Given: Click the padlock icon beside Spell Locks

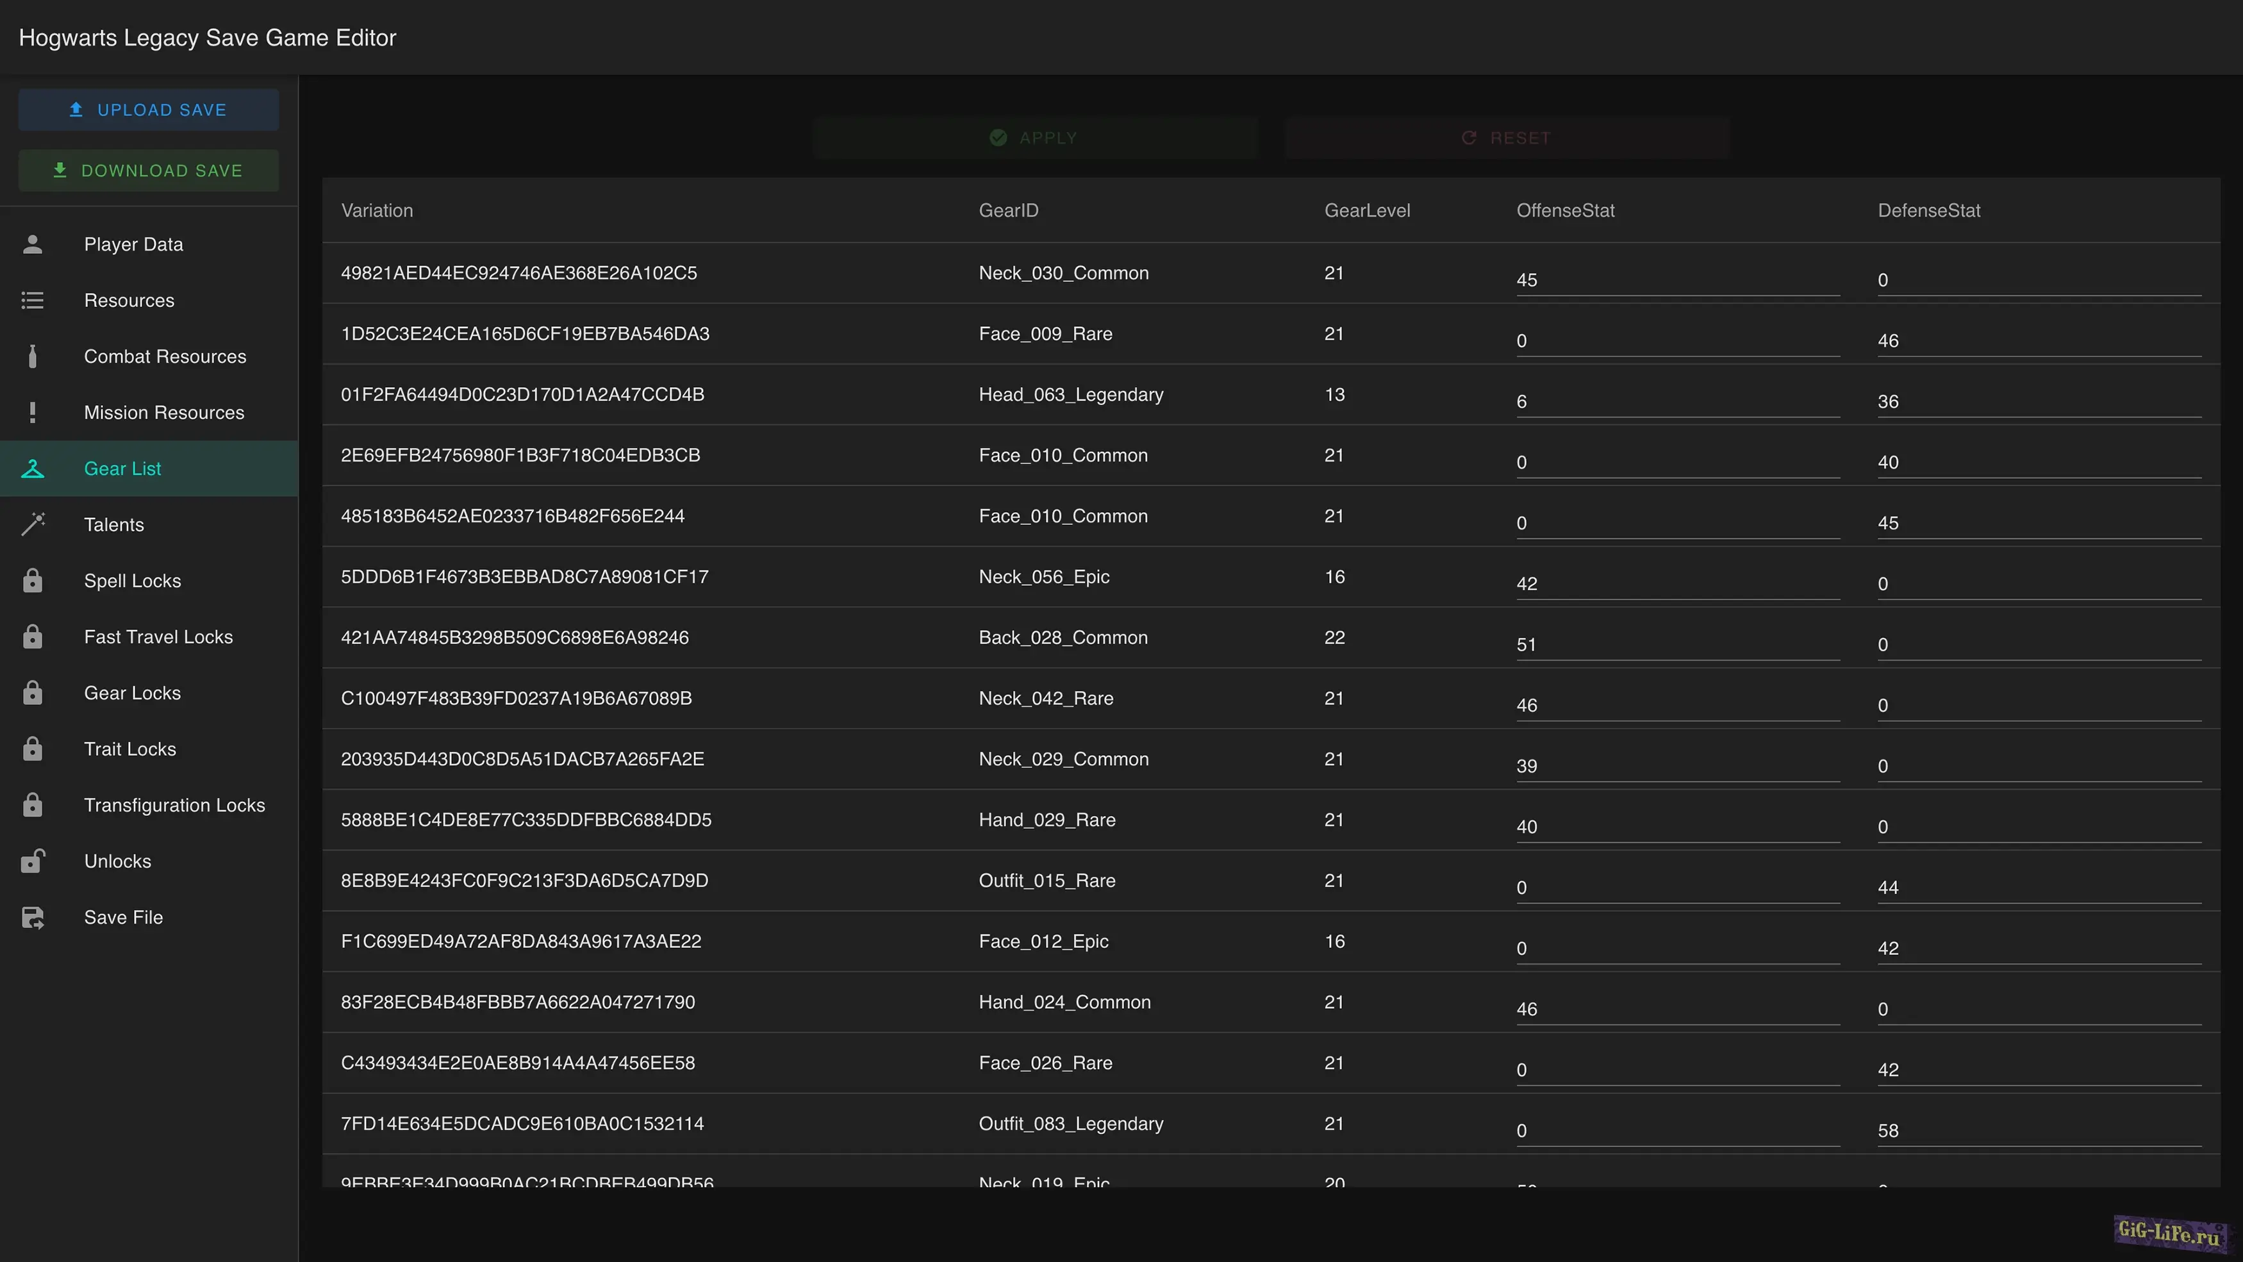Looking at the screenshot, I should 32,581.
